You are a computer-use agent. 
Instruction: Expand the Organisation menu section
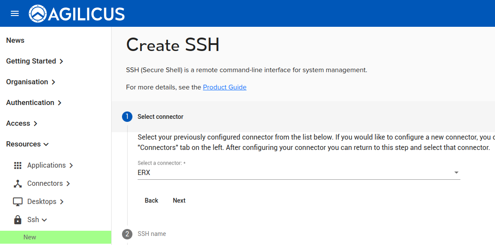coord(31,82)
